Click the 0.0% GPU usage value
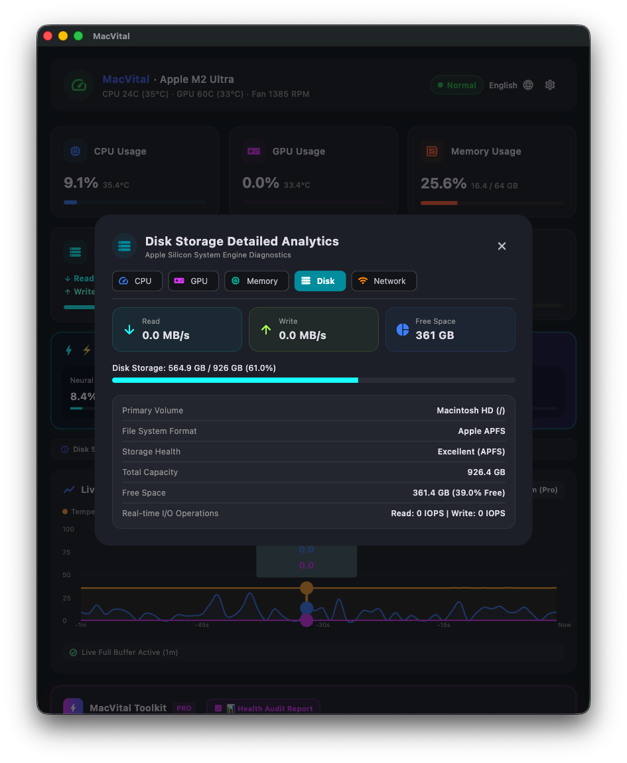The image size is (627, 763). [x=261, y=183]
